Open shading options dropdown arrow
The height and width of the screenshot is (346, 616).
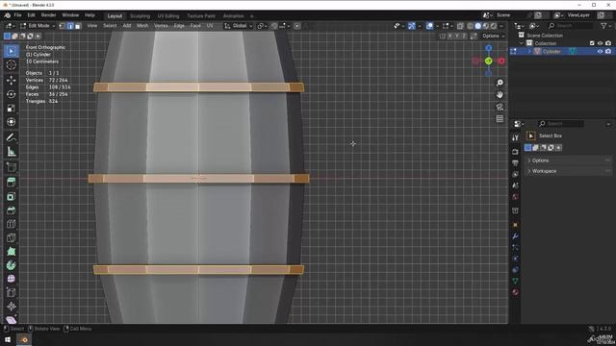click(x=501, y=26)
